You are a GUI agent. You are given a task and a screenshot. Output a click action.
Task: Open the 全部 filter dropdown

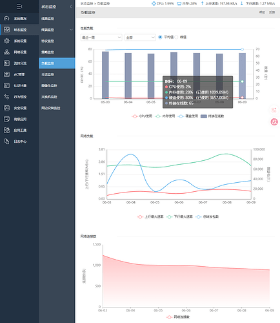point(140,37)
